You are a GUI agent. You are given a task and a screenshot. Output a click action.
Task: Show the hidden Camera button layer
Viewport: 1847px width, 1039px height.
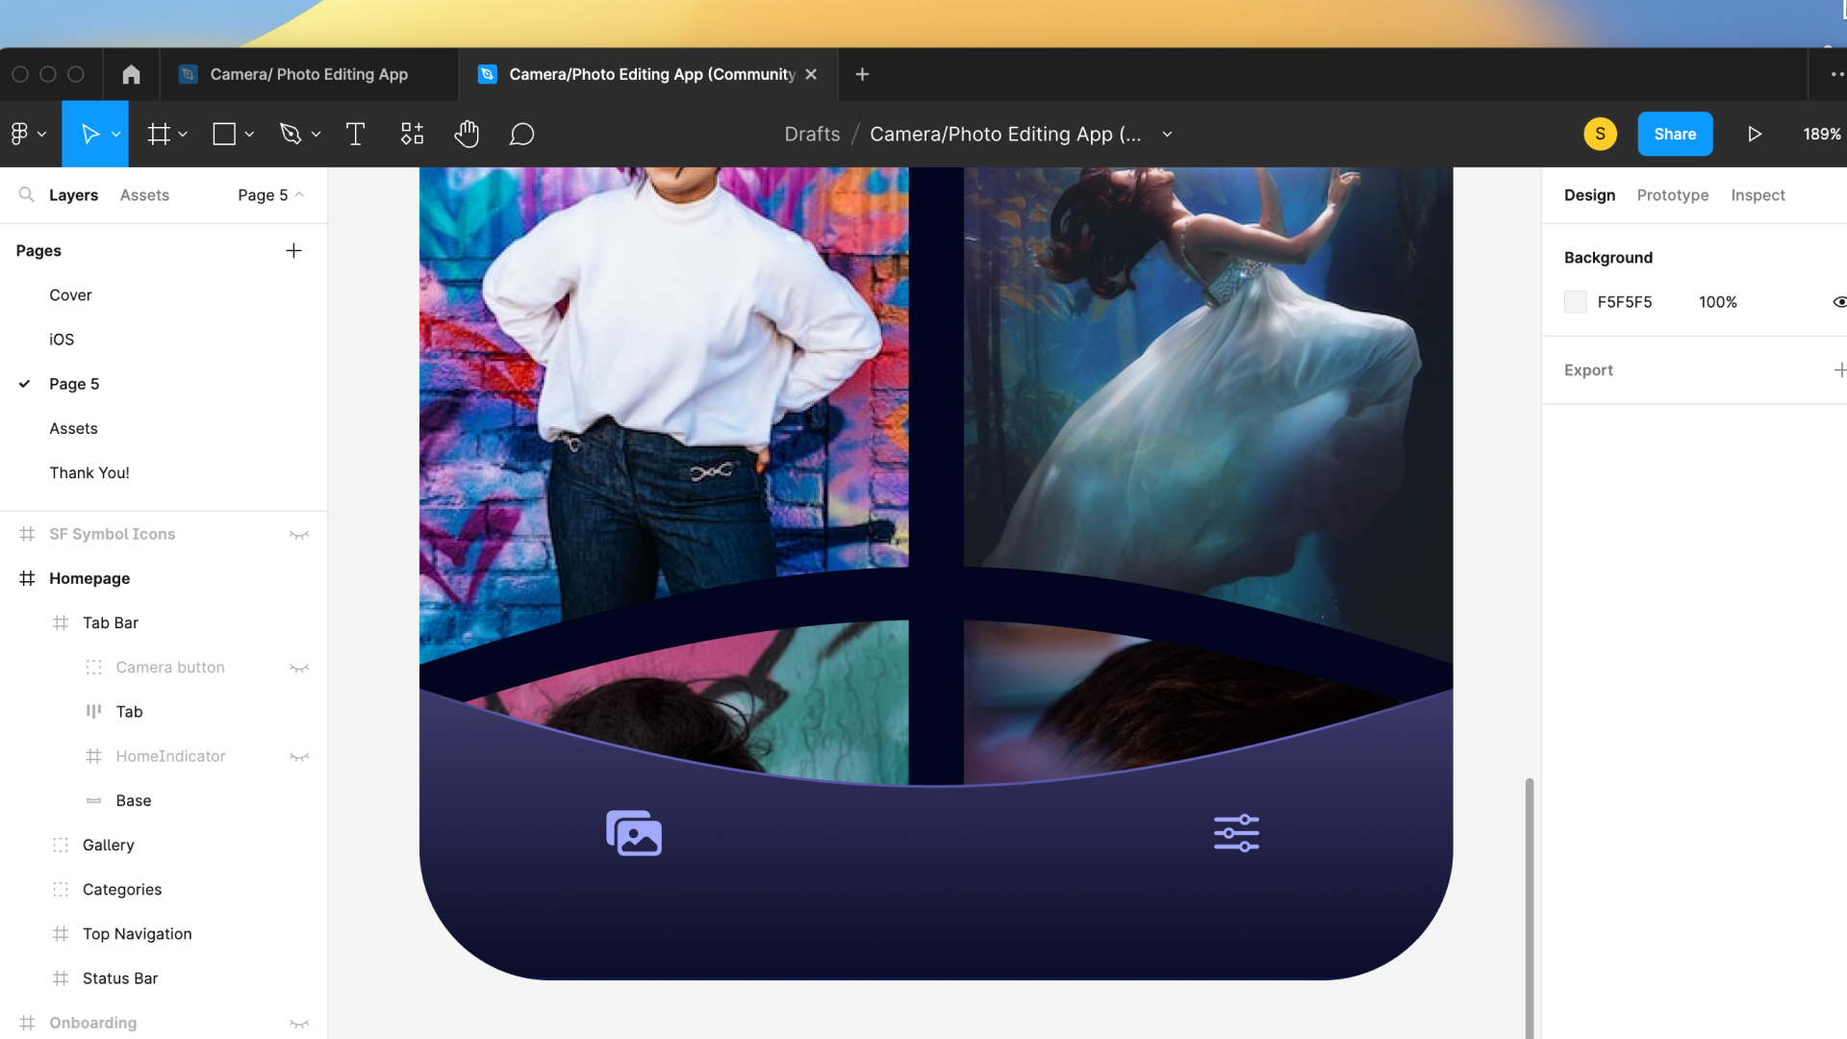[x=299, y=667]
